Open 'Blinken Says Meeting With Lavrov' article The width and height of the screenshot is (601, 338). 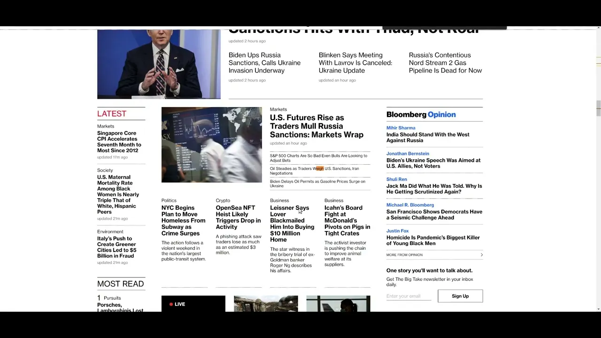[x=355, y=62]
